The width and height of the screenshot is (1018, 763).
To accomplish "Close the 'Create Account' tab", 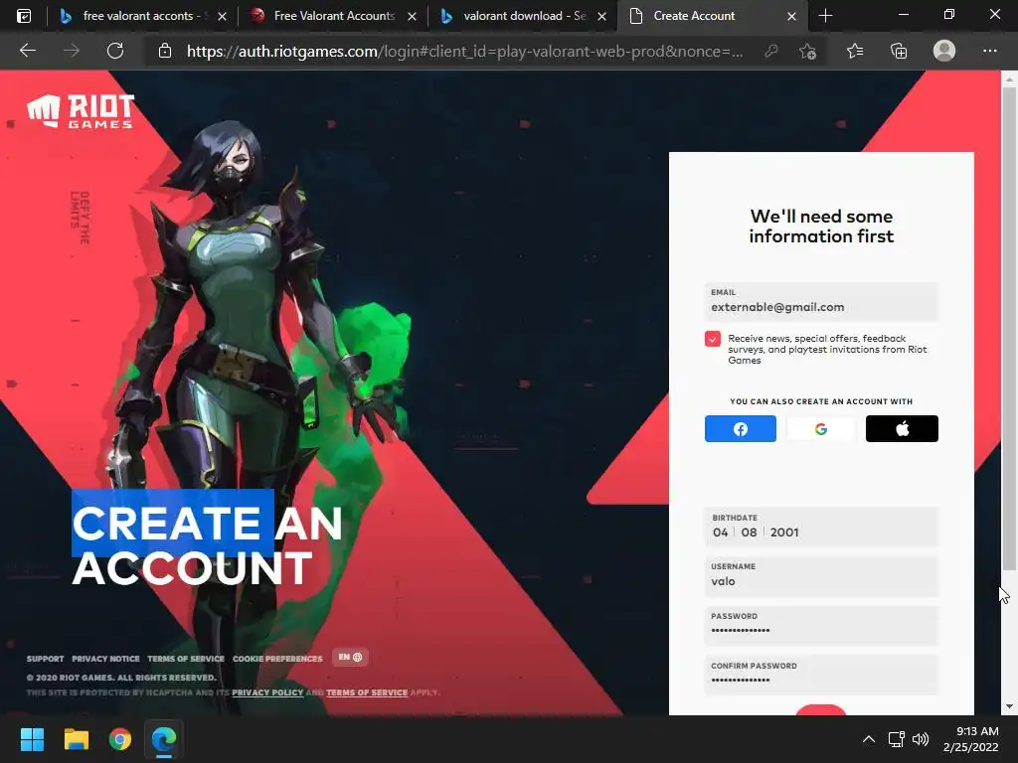I will click(791, 16).
